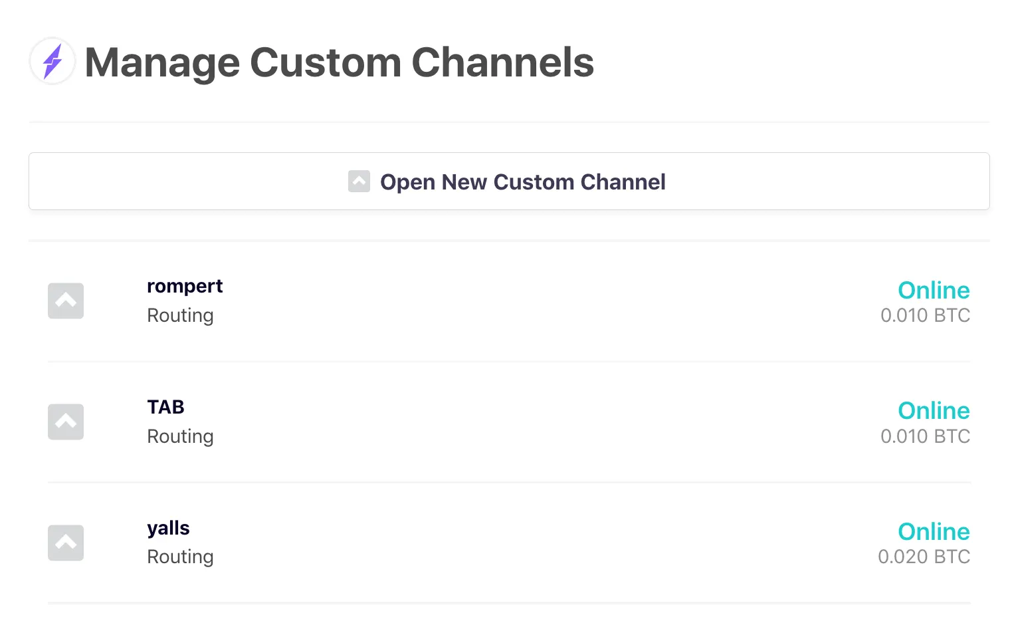Click the Online status for rompert
This screenshot has width=1010, height=629.
pos(934,290)
